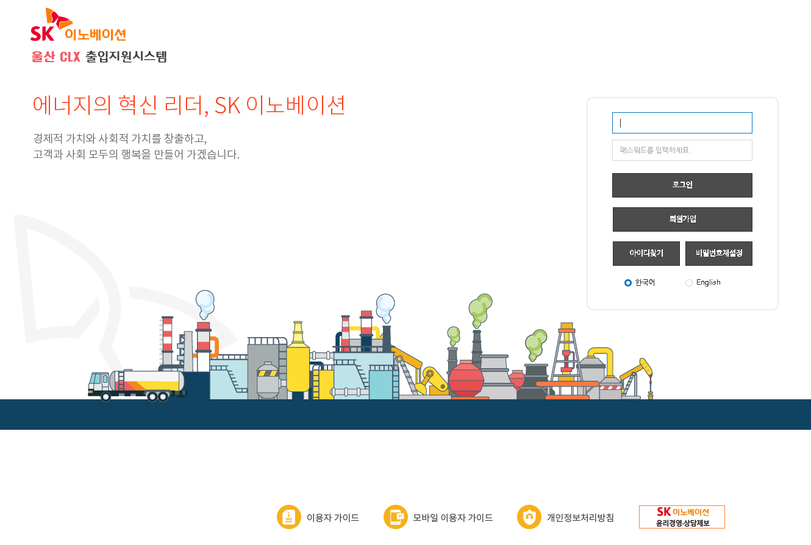This screenshot has width=811, height=545.
Task: Click the 경제적 가치와 사회적 가치를 창출하고 line
Action: point(120,138)
